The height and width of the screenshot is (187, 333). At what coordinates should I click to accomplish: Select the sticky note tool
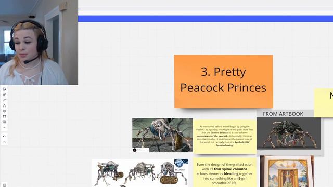4,89
